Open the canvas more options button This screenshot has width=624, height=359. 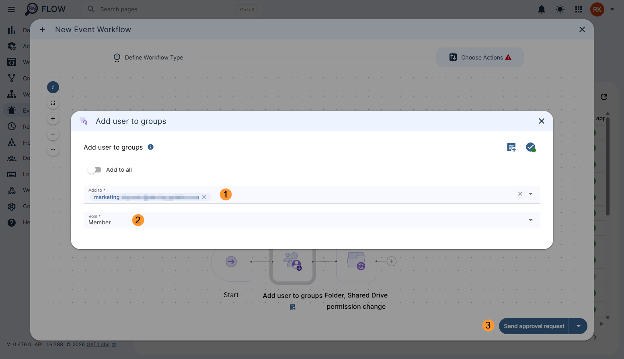pyautogui.click(x=53, y=150)
